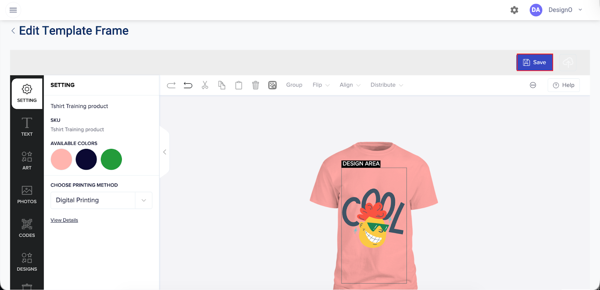Delete selection with trash can icon

[255, 85]
